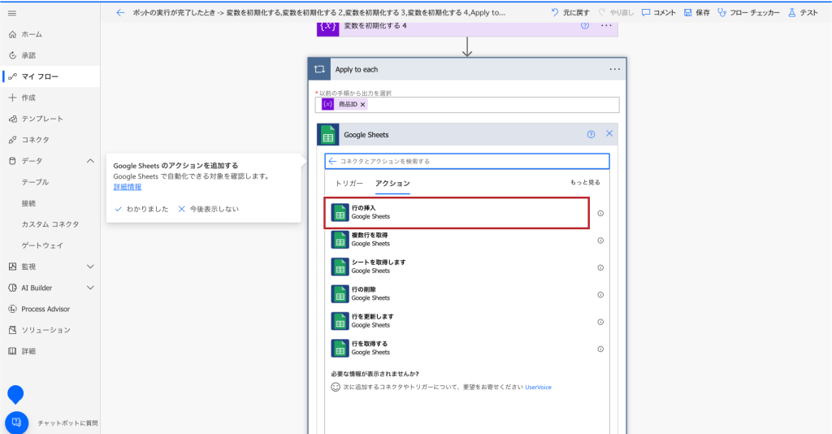Click やり直し redo button

tap(616, 13)
